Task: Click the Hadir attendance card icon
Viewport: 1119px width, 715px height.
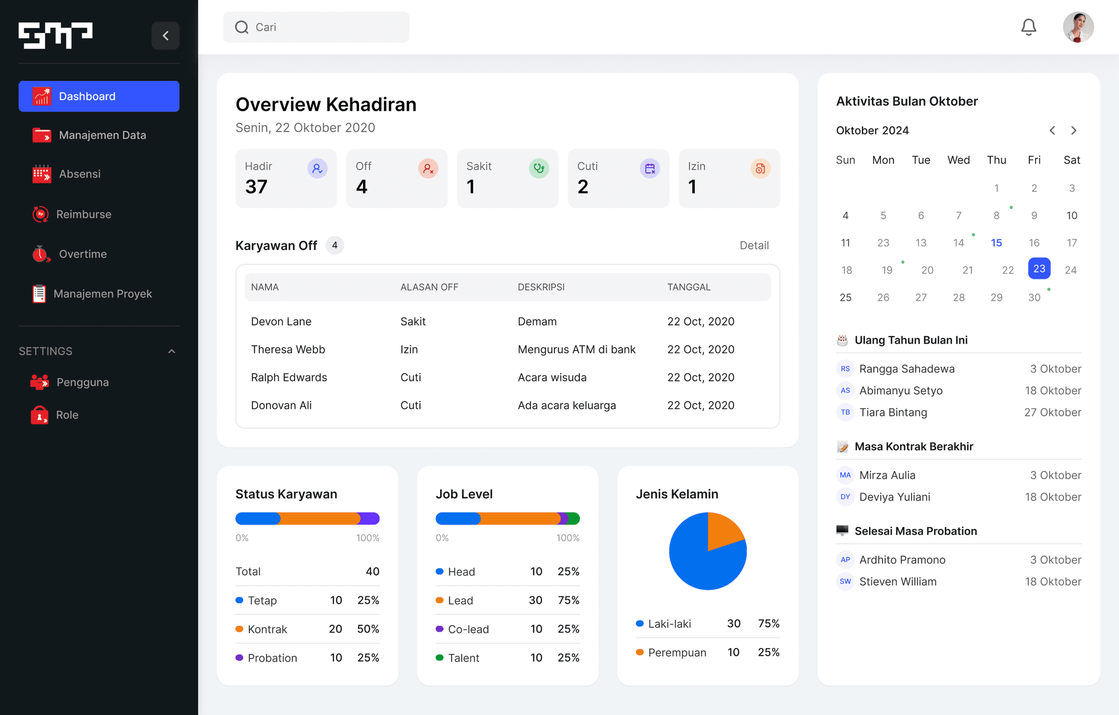Action: click(317, 168)
